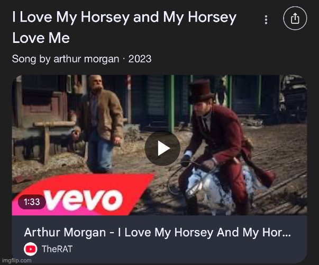Screen dimensions: 319x265
Task: Open the three-dot more options menu
Action: click(x=266, y=20)
